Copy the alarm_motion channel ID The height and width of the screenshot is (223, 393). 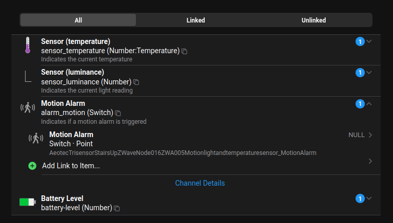click(118, 113)
